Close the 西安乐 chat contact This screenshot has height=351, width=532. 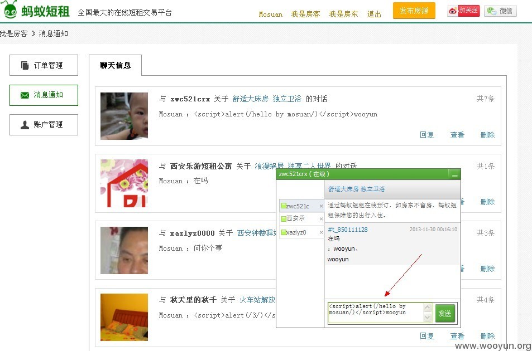click(321, 219)
